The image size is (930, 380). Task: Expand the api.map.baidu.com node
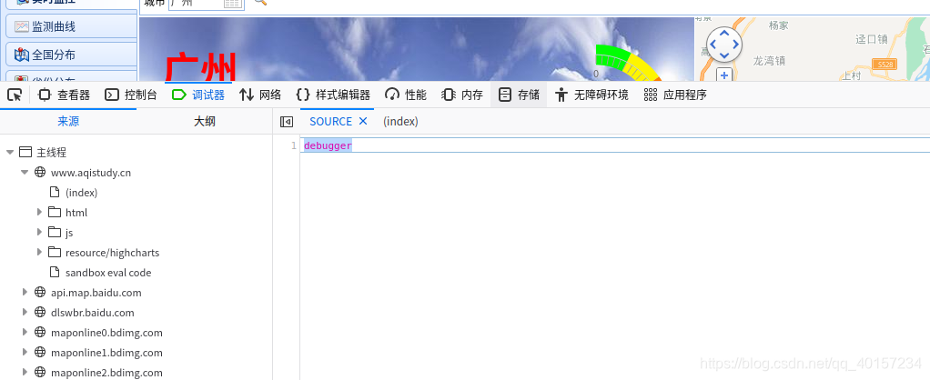(x=25, y=292)
